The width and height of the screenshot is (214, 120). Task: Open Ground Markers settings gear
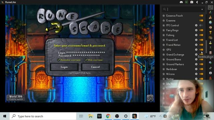pos(196,64)
